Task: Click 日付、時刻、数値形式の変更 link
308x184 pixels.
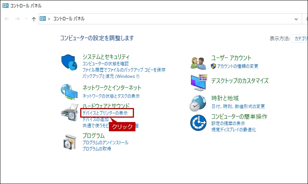Action: pos(238,107)
